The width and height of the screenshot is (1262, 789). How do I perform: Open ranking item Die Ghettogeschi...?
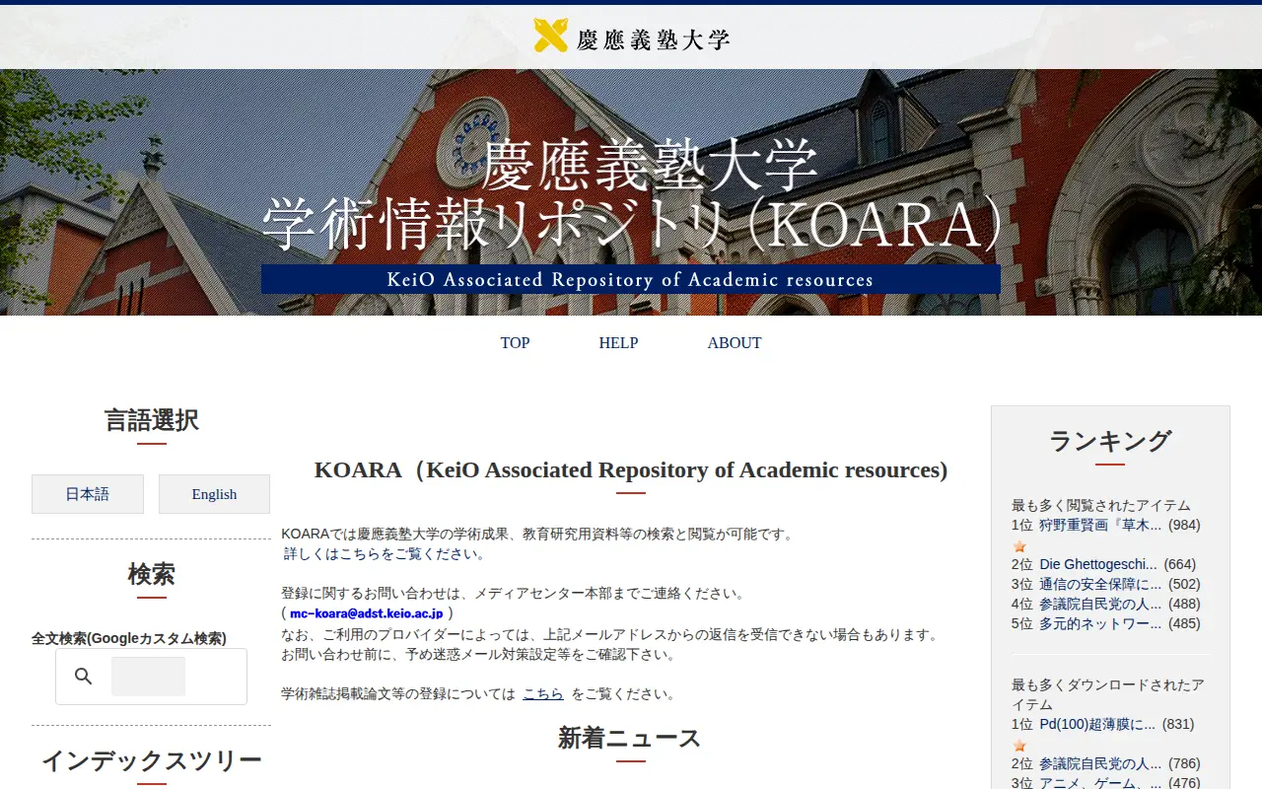[x=1098, y=564]
